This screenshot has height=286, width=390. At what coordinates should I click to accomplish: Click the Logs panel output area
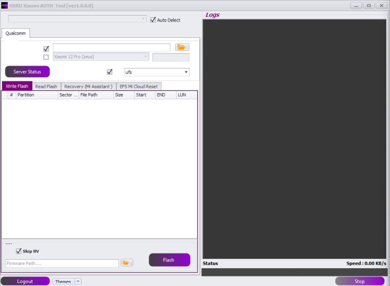[295, 139]
